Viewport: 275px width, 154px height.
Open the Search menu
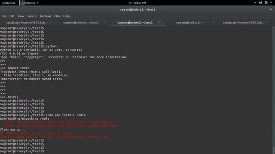[32, 16]
